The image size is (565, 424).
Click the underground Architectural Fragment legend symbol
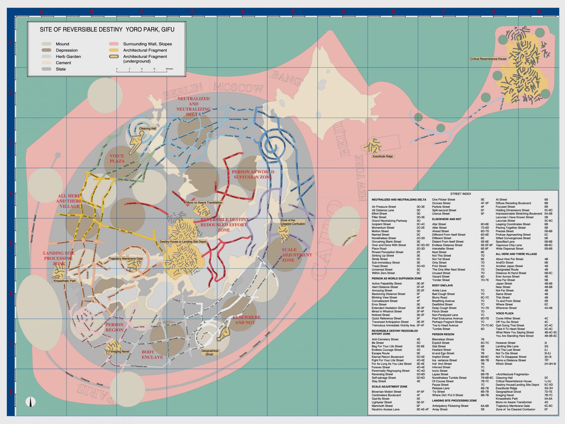tap(114, 57)
